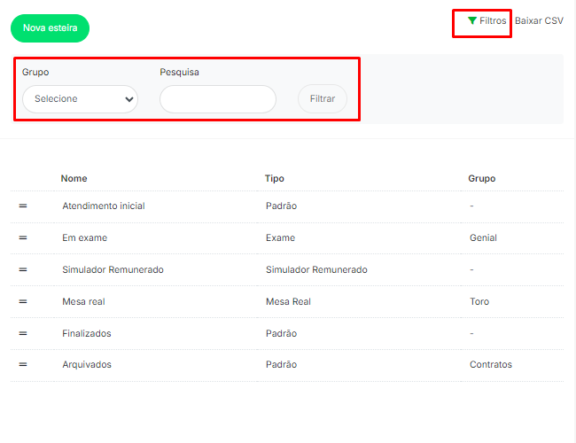This screenshot has height=443, width=576.
Task: Click the Nome column header
Action: coord(74,178)
